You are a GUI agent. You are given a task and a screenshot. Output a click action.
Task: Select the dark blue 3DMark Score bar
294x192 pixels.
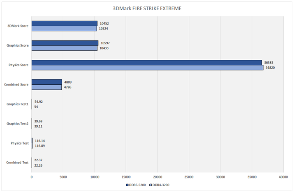tap(64, 23)
